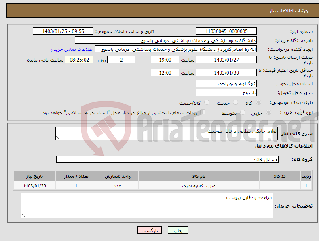Click the ردیف column header
This screenshot has width=319, height=241.
coord(306,176)
